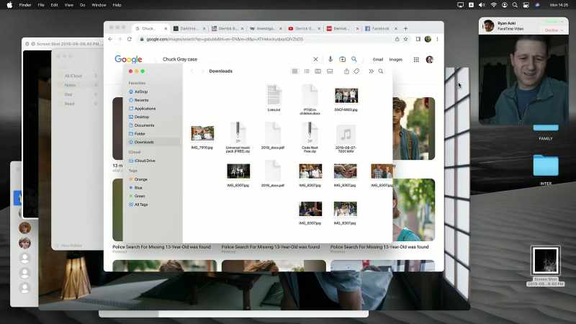Select Code Nest Free.zip file
Image resolution: width=576 pixels, height=324 pixels.
[x=310, y=138]
